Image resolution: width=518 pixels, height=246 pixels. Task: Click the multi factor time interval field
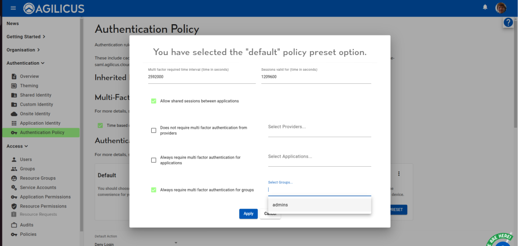click(201, 78)
